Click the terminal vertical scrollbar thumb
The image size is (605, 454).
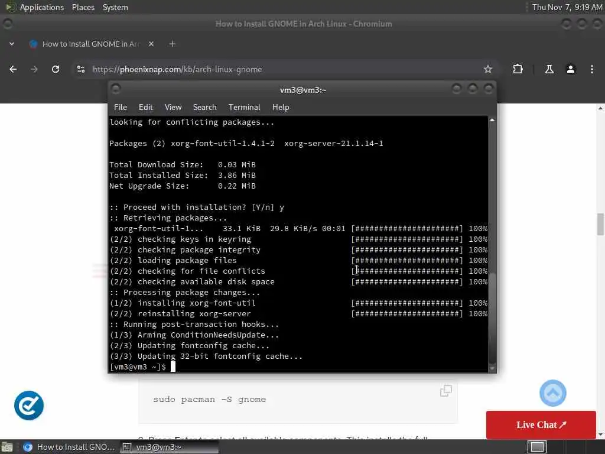(492, 319)
